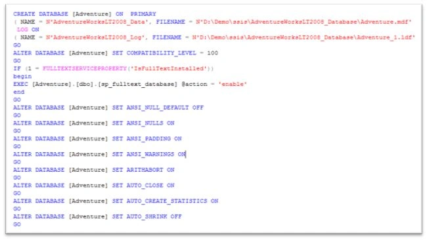Click OFF on the AUTO_SHRINK line
The width and height of the screenshot is (427, 240).
[x=176, y=216]
